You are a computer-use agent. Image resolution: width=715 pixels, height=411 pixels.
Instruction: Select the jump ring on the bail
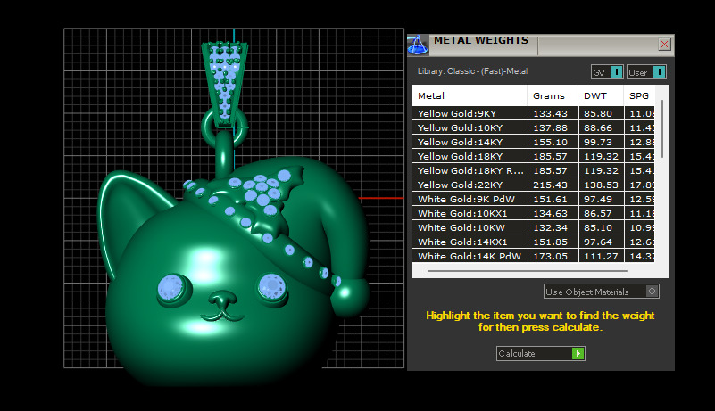tap(207, 127)
